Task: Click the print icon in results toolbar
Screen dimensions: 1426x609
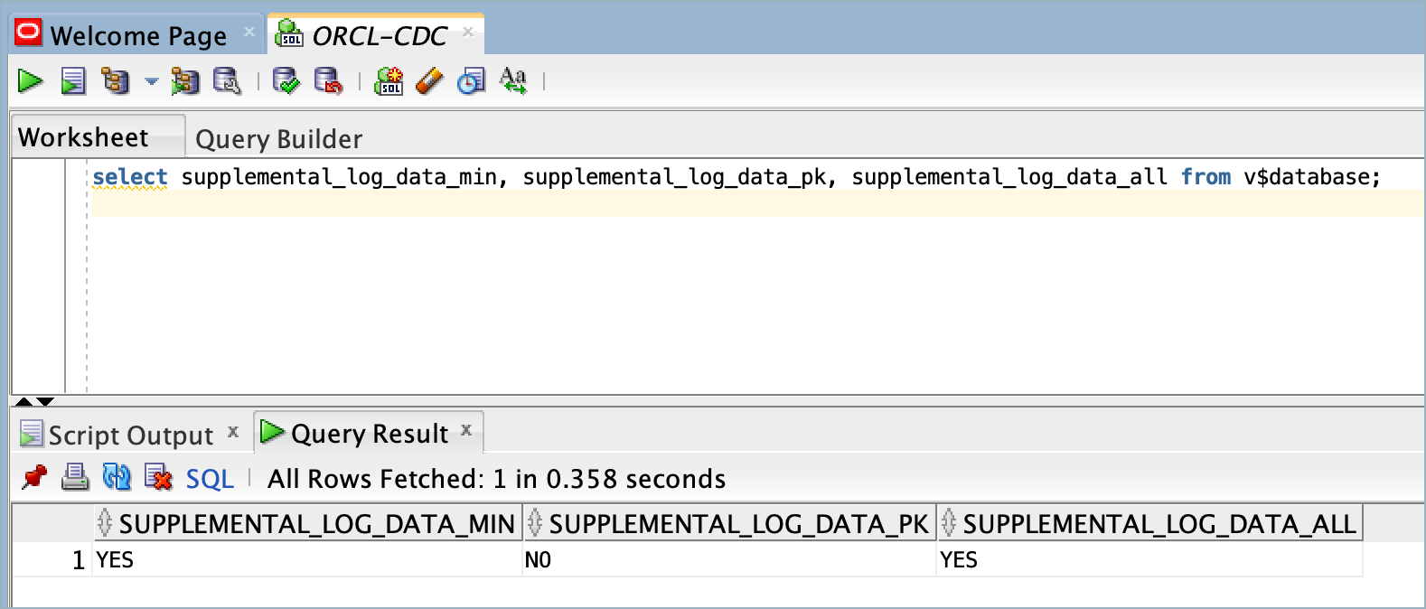Action: click(x=75, y=477)
